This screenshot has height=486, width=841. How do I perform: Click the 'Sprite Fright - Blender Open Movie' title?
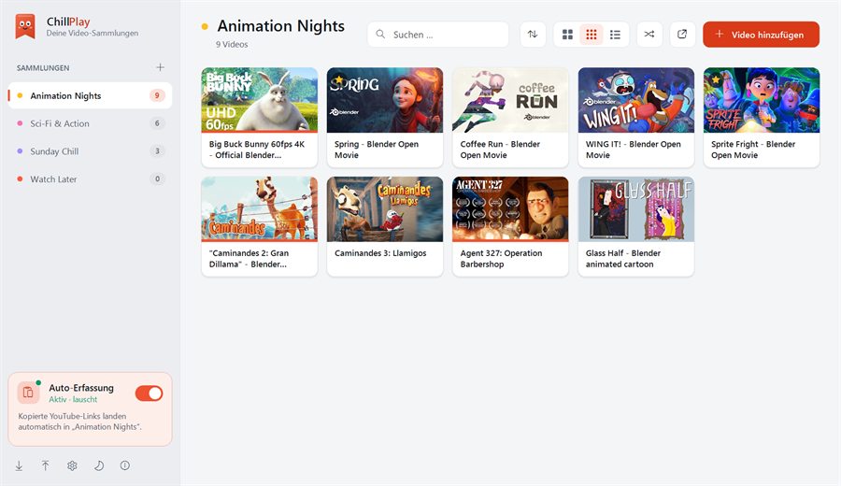(753, 150)
